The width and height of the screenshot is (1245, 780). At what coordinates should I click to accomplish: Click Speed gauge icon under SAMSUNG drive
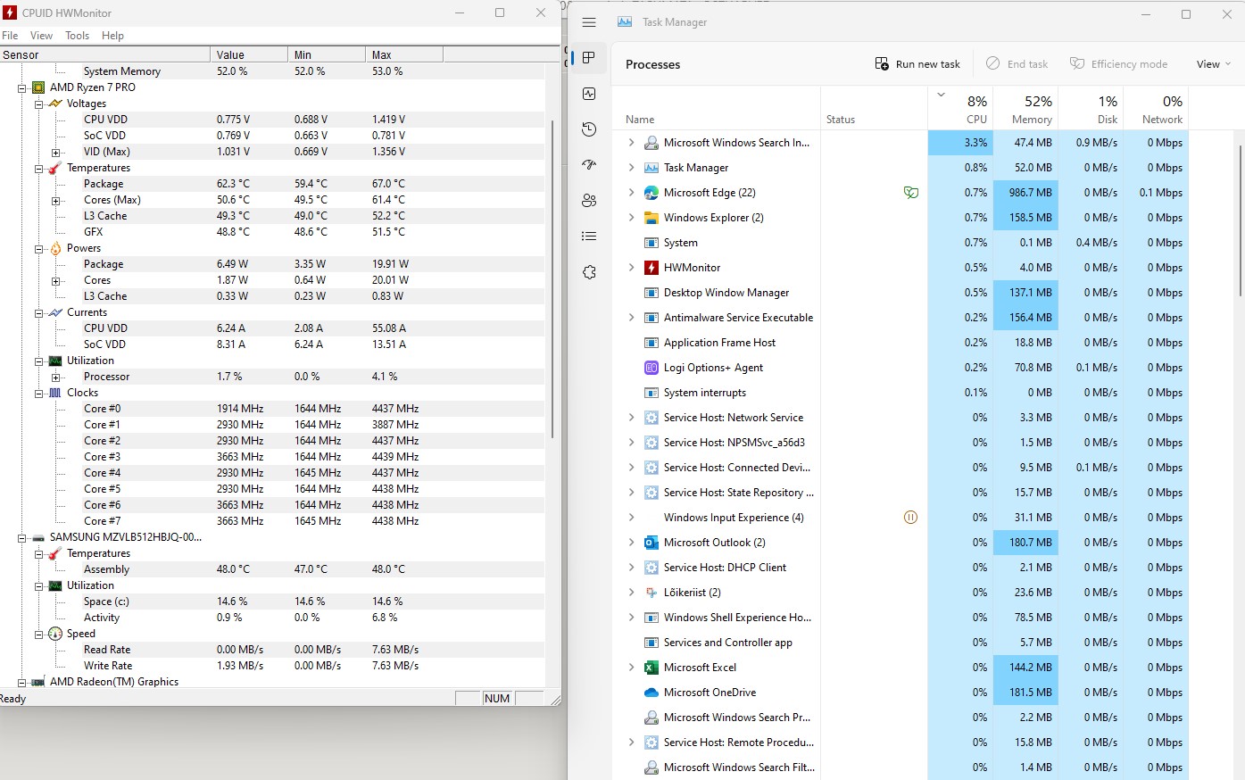point(55,634)
